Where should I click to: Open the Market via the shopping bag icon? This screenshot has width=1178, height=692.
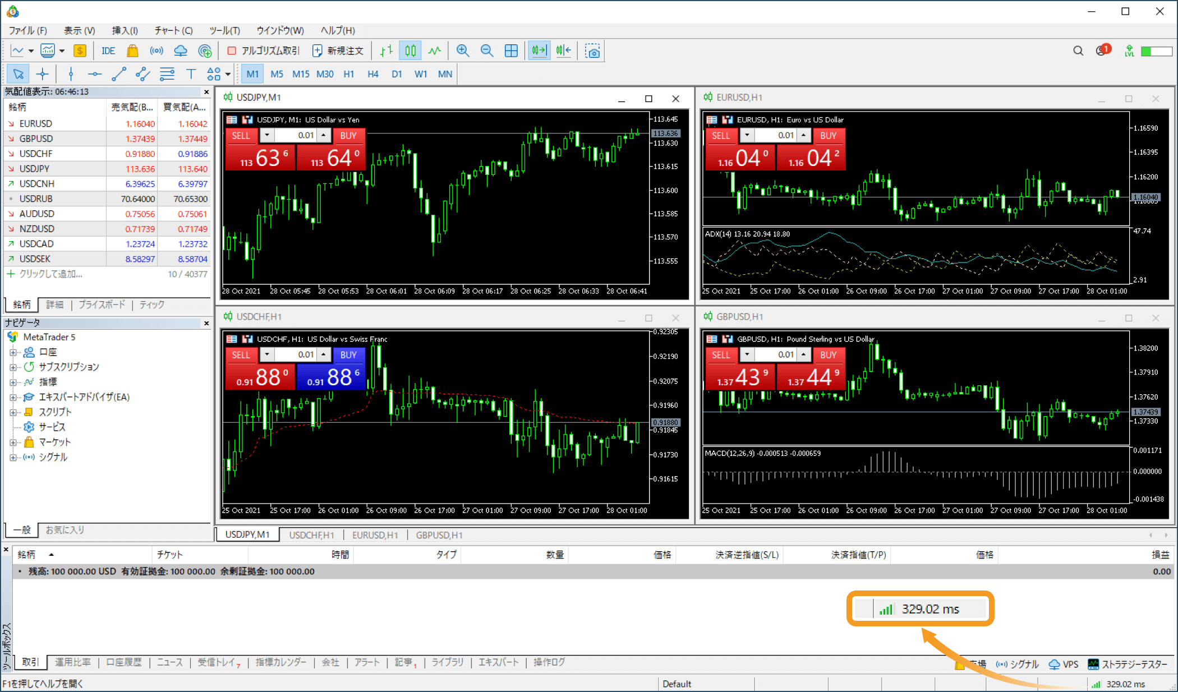[x=132, y=50]
